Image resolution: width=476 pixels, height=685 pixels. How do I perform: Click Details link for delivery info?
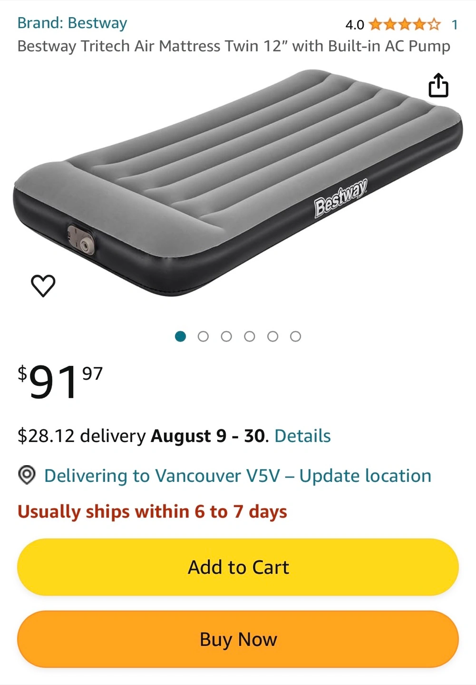[x=302, y=436]
